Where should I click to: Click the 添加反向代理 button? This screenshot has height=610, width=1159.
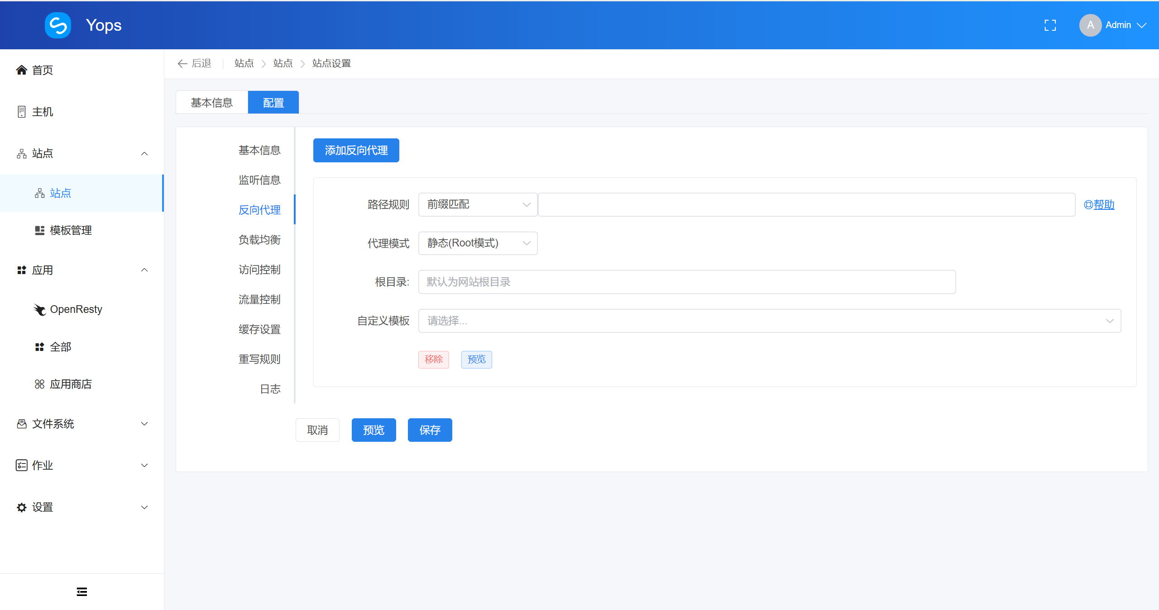[356, 150]
